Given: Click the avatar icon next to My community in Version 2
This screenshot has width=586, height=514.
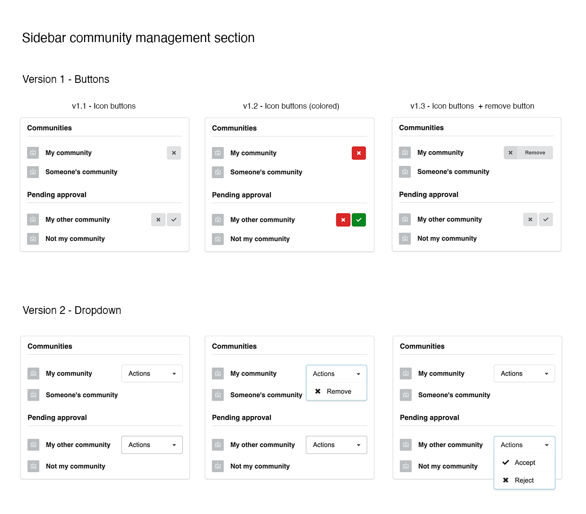Looking at the screenshot, I should 33,374.
